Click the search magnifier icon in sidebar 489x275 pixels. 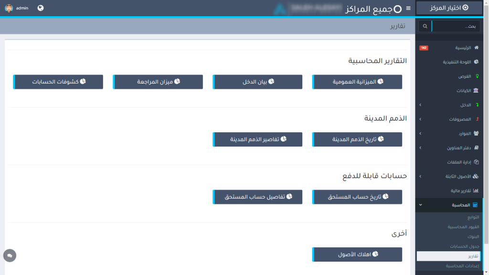[x=425, y=26]
